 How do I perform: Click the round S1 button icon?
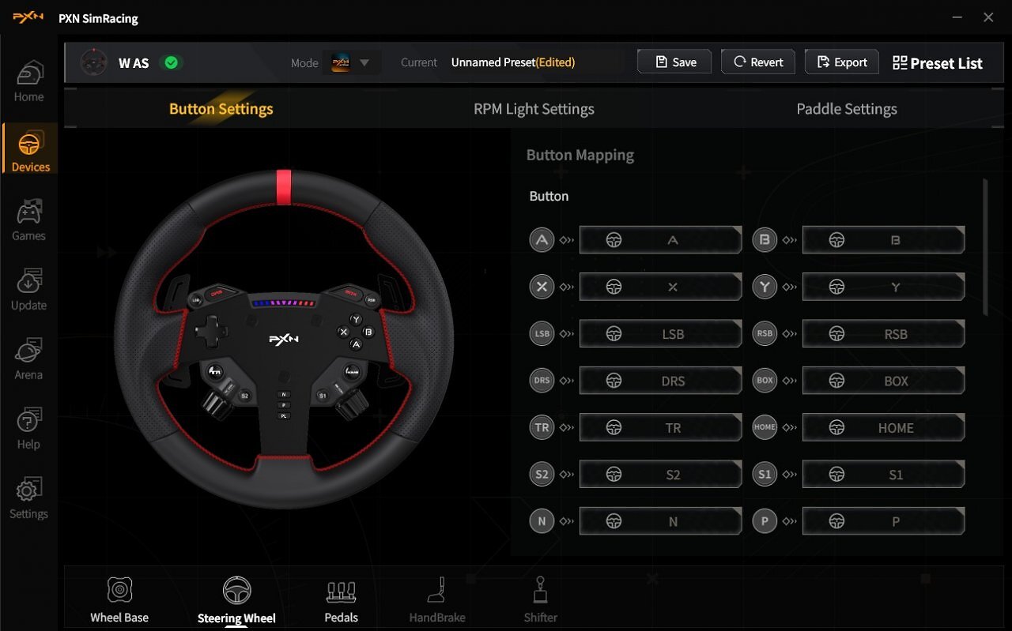(x=765, y=475)
